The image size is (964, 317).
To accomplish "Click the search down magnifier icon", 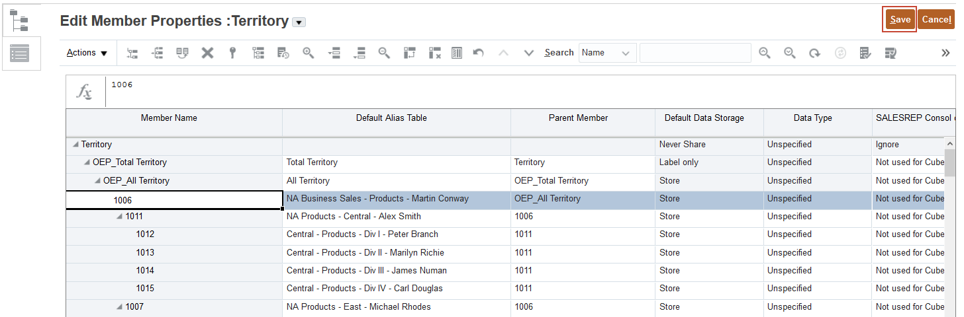I will point(790,53).
